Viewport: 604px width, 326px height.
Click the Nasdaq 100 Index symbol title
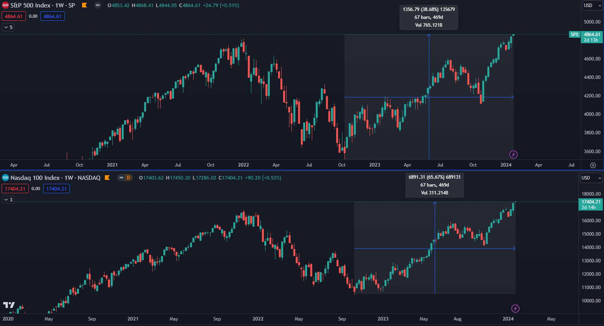55,178
